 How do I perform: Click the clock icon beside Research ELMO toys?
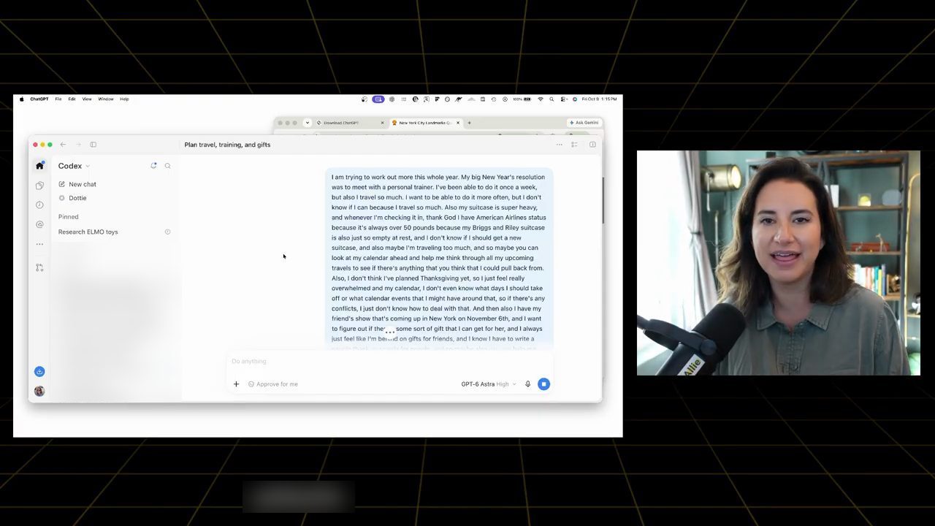[x=167, y=232]
